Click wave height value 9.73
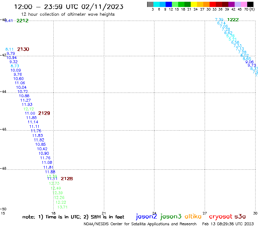 pos(252,65)
